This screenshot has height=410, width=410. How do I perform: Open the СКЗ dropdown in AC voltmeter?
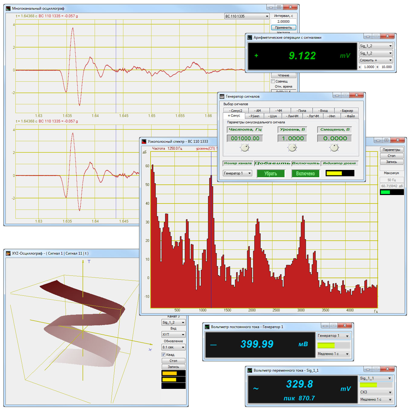376,392
